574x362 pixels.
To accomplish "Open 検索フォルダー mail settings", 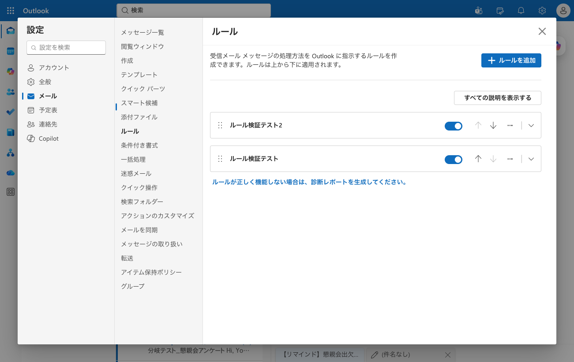I will pyautogui.click(x=142, y=202).
